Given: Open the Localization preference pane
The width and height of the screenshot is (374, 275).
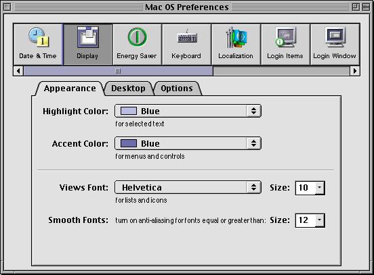Looking at the screenshot, I should [236, 44].
